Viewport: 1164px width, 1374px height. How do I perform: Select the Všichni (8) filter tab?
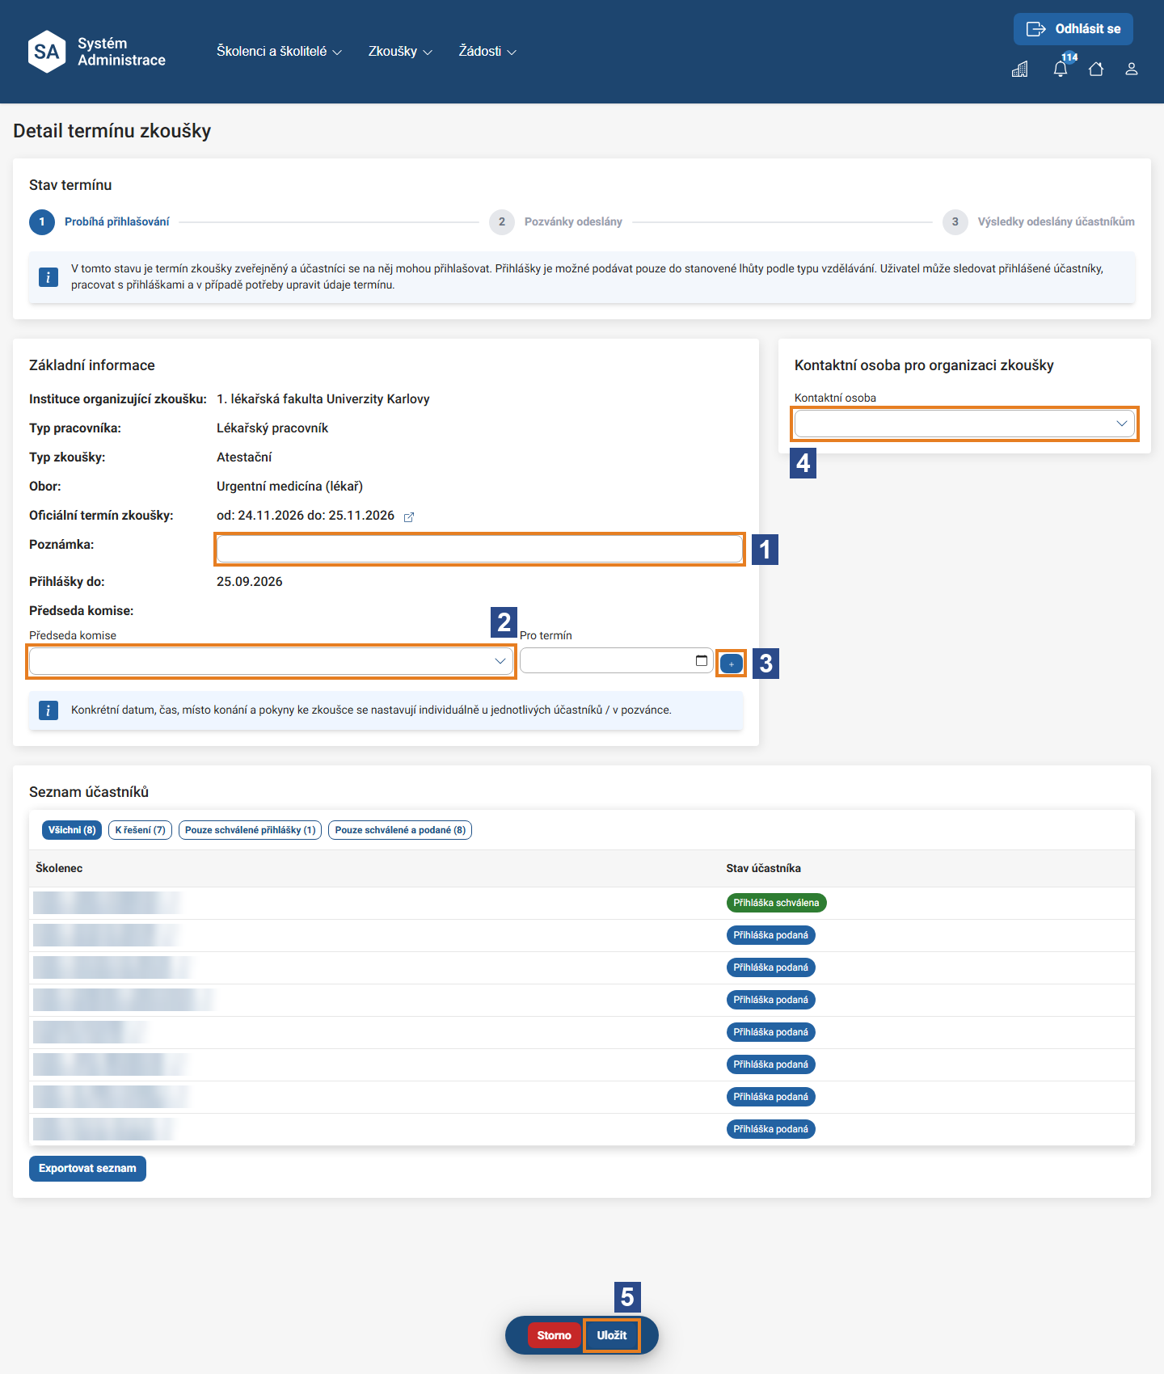[x=72, y=830]
